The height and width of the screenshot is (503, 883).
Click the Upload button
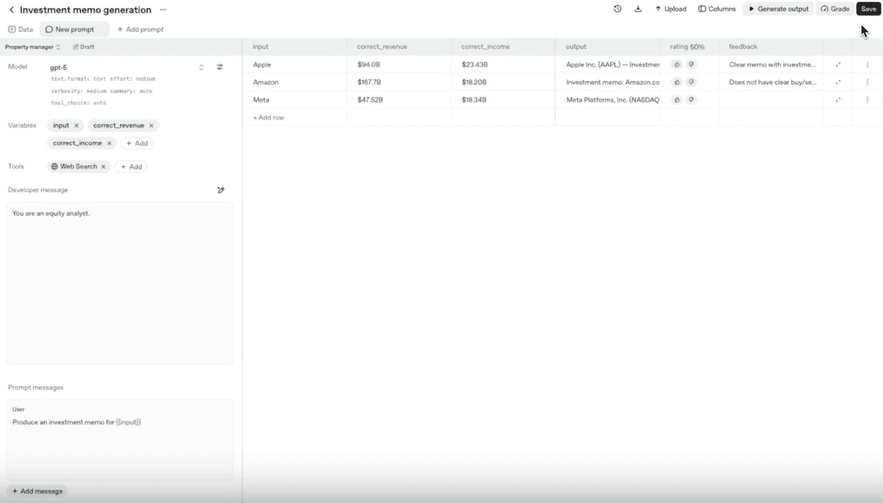(x=671, y=9)
